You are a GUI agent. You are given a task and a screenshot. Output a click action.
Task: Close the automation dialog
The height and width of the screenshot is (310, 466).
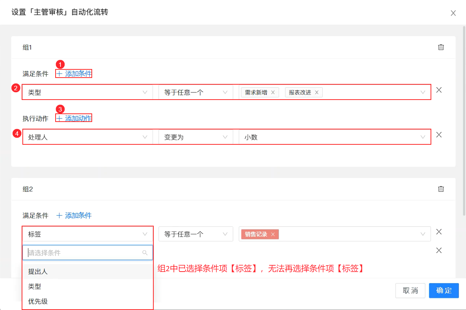[x=453, y=13]
